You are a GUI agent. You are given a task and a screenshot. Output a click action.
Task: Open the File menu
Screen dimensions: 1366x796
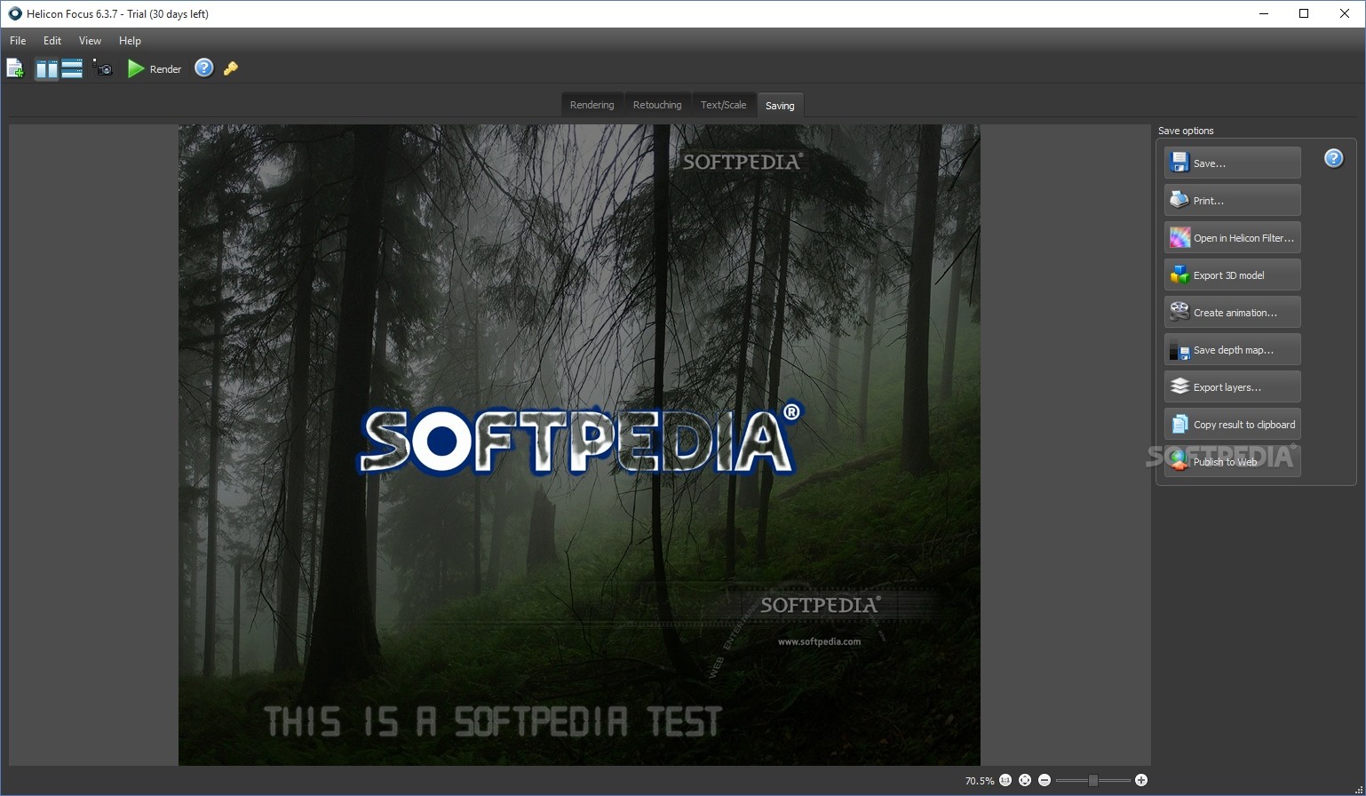18,41
